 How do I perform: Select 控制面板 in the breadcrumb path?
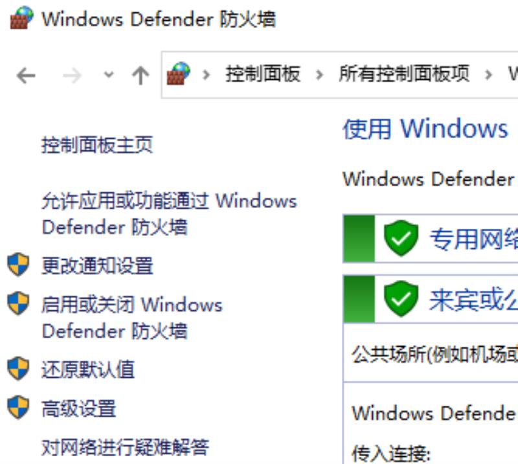pyautogui.click(x=263, y=74)
